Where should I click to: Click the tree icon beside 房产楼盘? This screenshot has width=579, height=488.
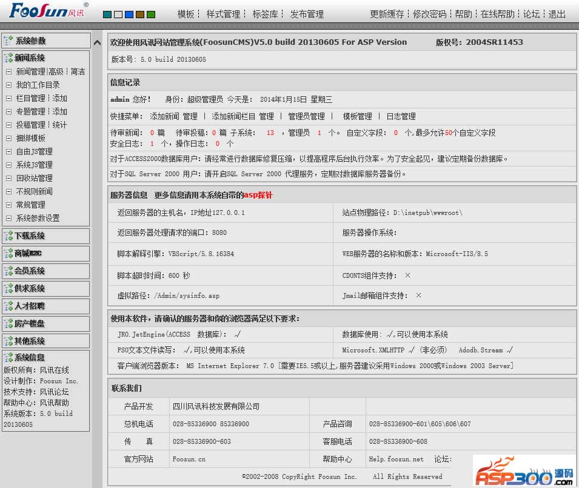point(8,323)
